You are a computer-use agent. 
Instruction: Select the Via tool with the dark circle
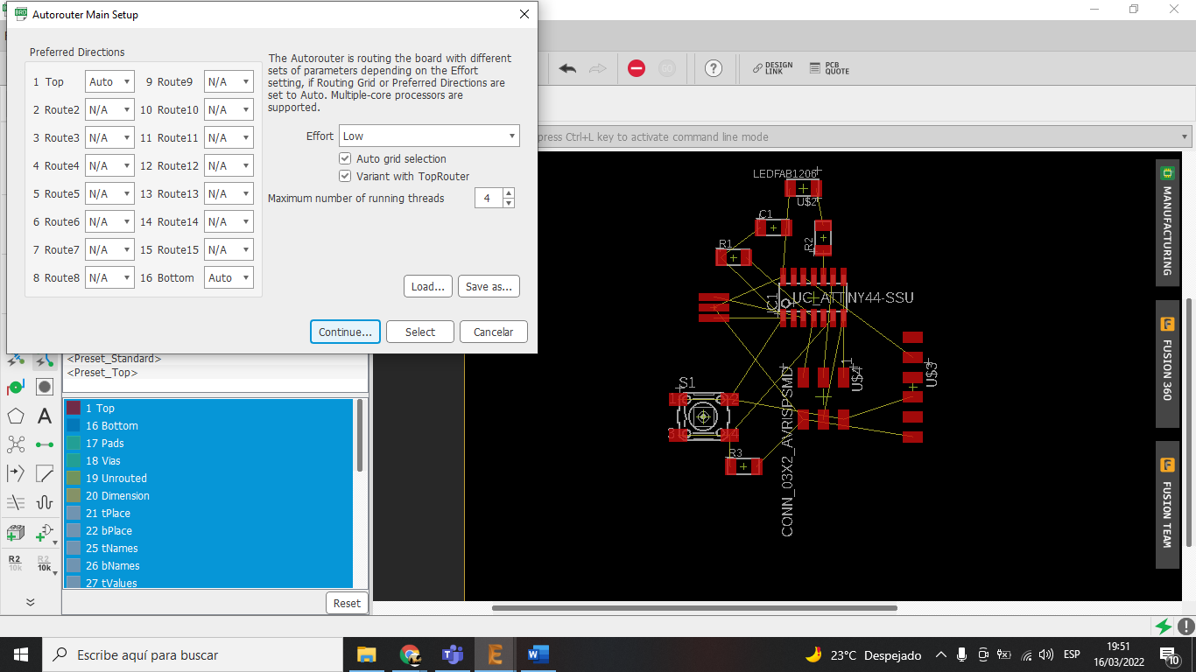tap(45, 387)
